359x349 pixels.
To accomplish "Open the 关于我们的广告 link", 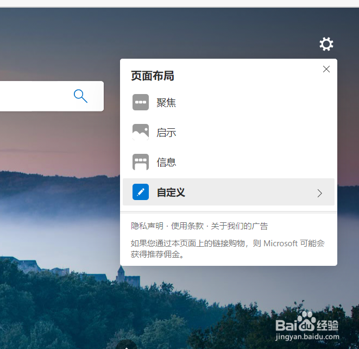I will coord(240,226).
